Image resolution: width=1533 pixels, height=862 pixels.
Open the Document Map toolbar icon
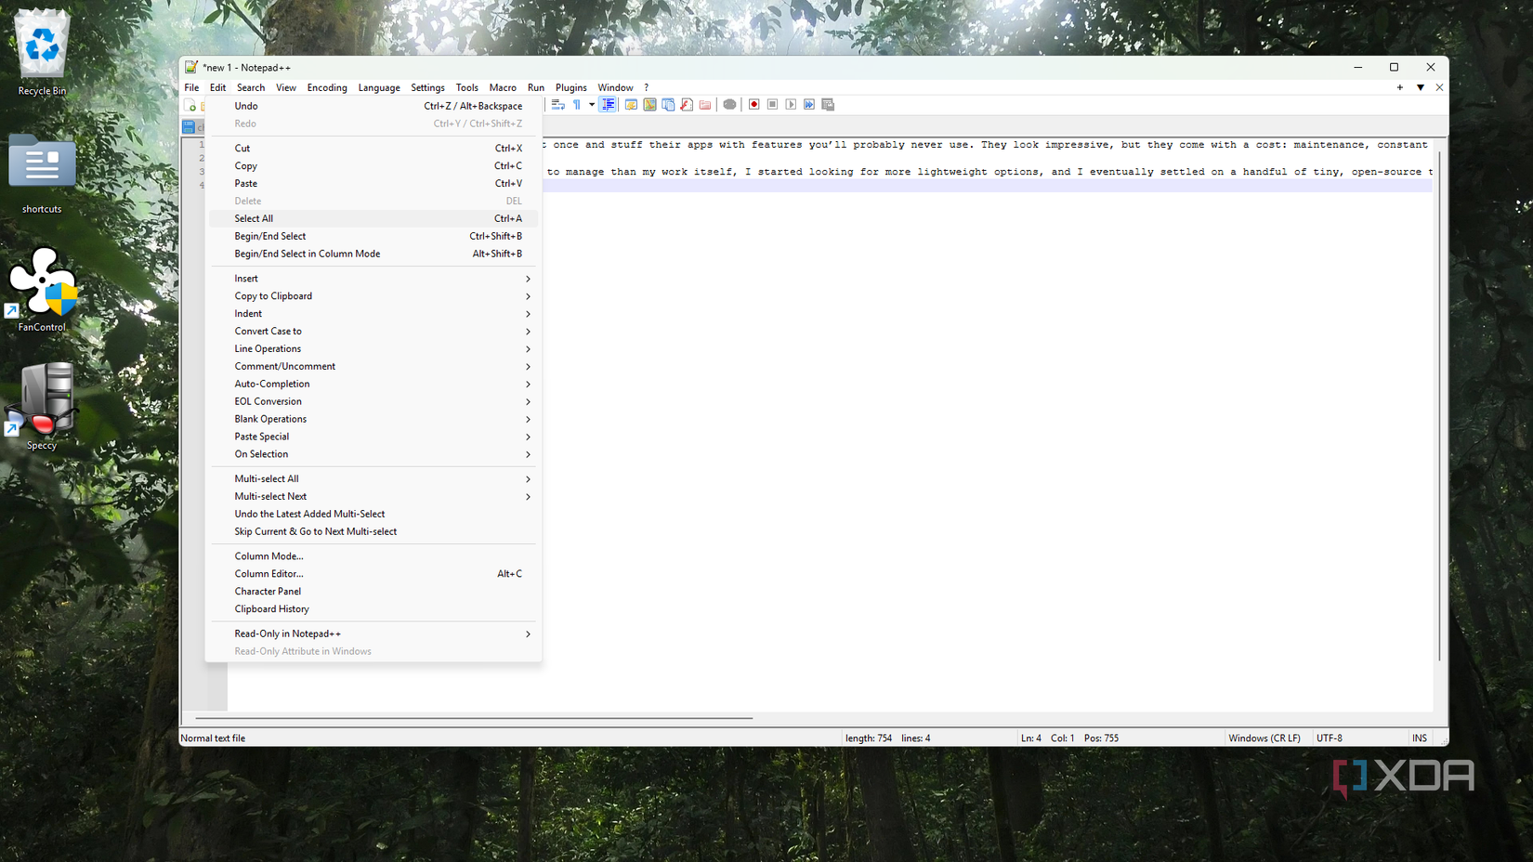click(x=649, y=105)
